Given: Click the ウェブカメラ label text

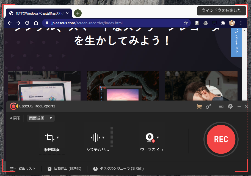Looking at the screenshot, I should [151, 150].
